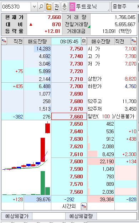The width and height of the screenshot is (139, 223).
Task: Click the 관 watchlist button
Action: (x=56, y=7)
